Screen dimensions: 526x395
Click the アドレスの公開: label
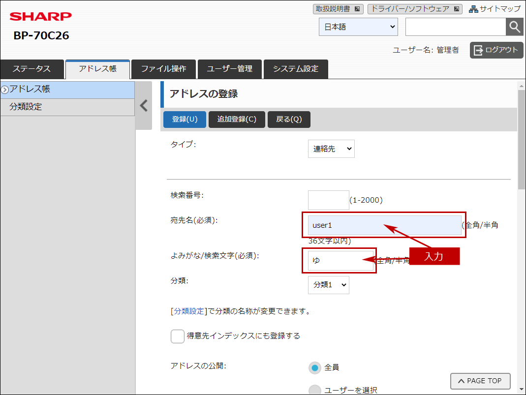(x=198, y=366)
